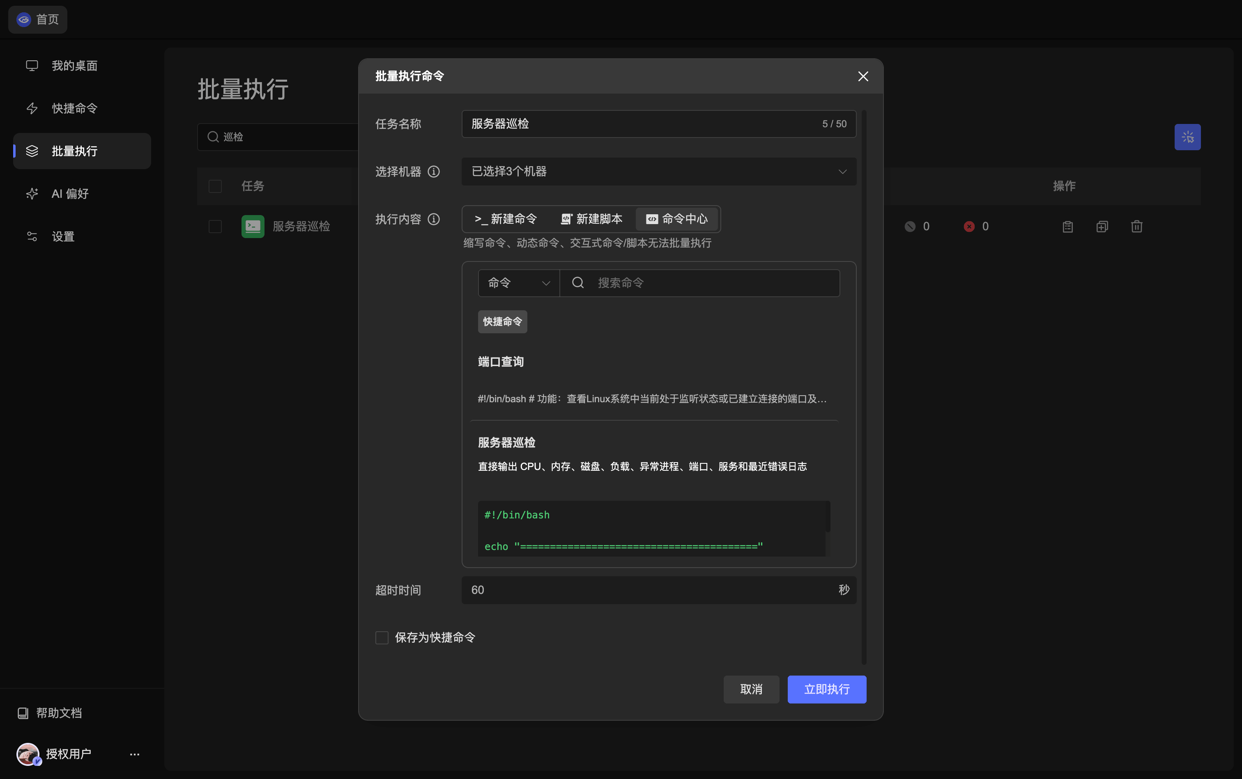The image size is (1242, 779).
Task: Select 批量执行 sidebar item
Action: [82, 151]
